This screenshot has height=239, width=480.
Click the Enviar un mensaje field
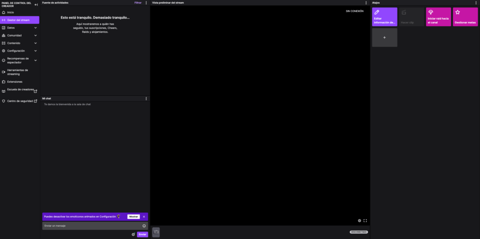click(95, 226)
